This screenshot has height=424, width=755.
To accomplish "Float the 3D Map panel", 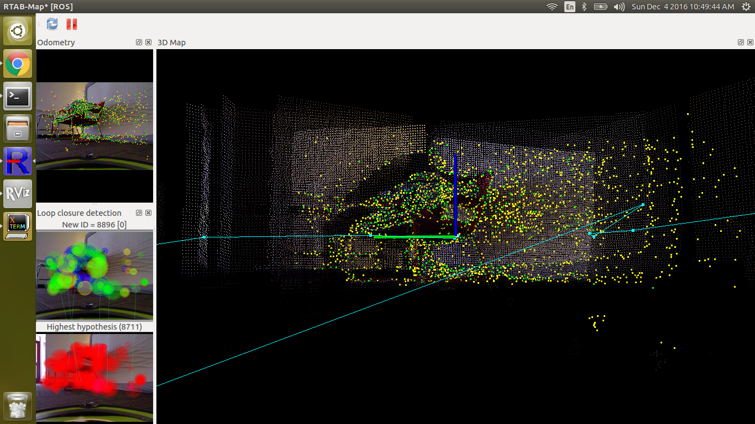I will (741, 43).
